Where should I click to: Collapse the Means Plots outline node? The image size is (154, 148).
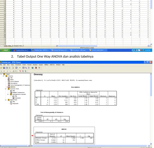[x=6, y=100]
